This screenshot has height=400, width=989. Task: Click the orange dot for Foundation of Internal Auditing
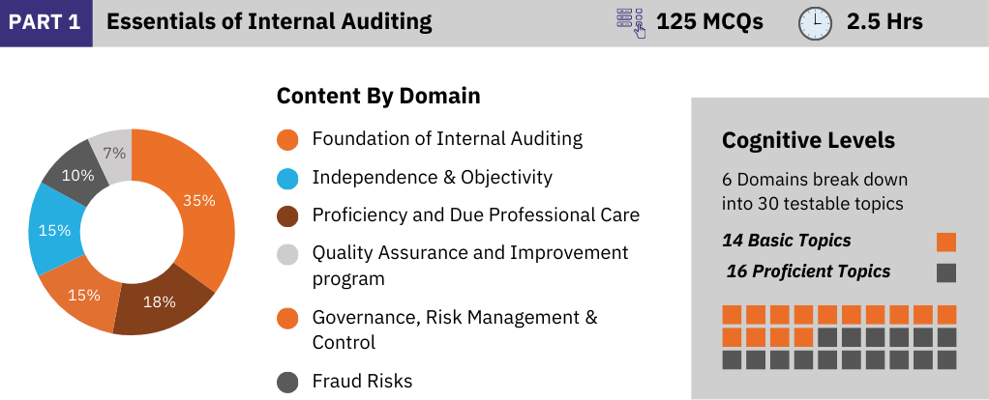click(287, 139)
